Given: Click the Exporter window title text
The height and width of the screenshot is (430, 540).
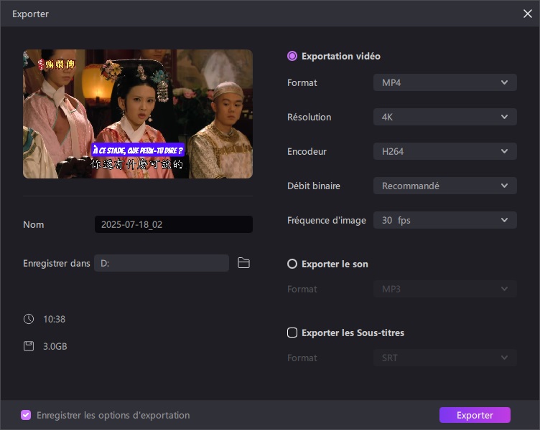Looking at the screenshot, I should (x=31, y=14).
